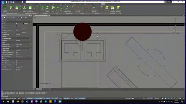Click the Open file quick-access icon
Viewport: 186px width, 104px height.
tap(9, 2)
